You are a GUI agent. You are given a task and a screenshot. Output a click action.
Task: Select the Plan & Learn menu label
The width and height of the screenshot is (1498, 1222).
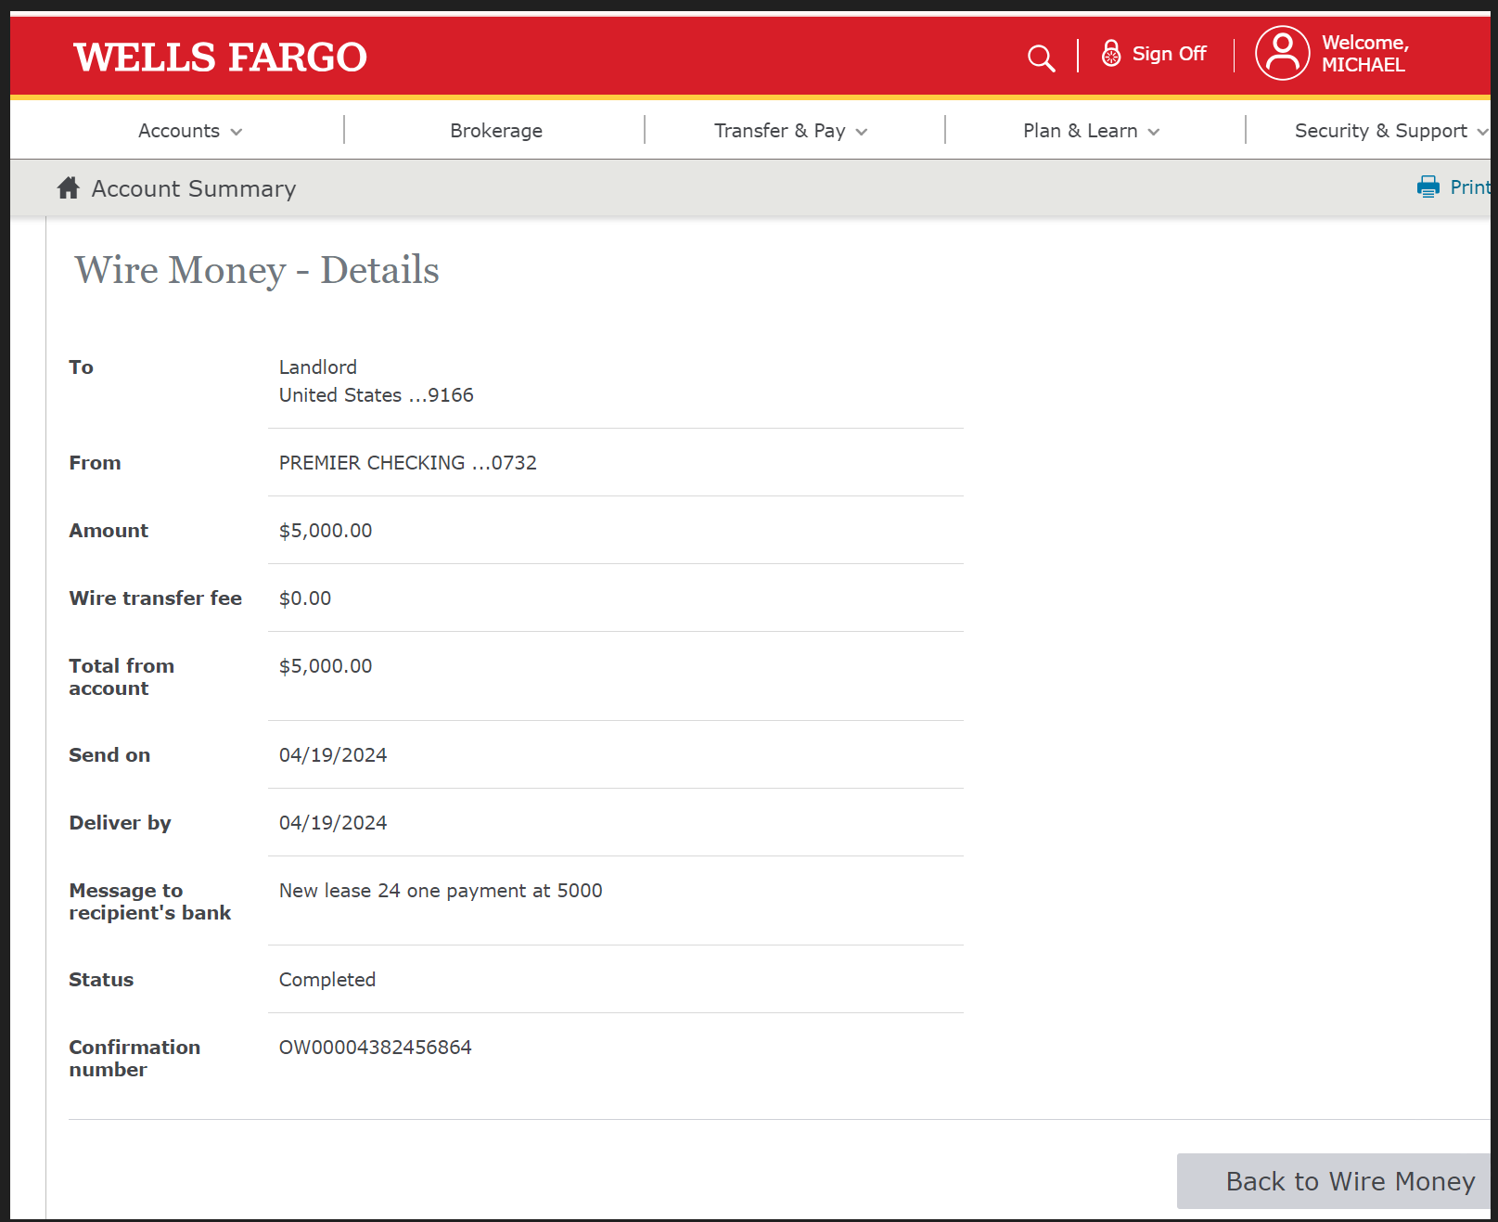click(1080, 131)
